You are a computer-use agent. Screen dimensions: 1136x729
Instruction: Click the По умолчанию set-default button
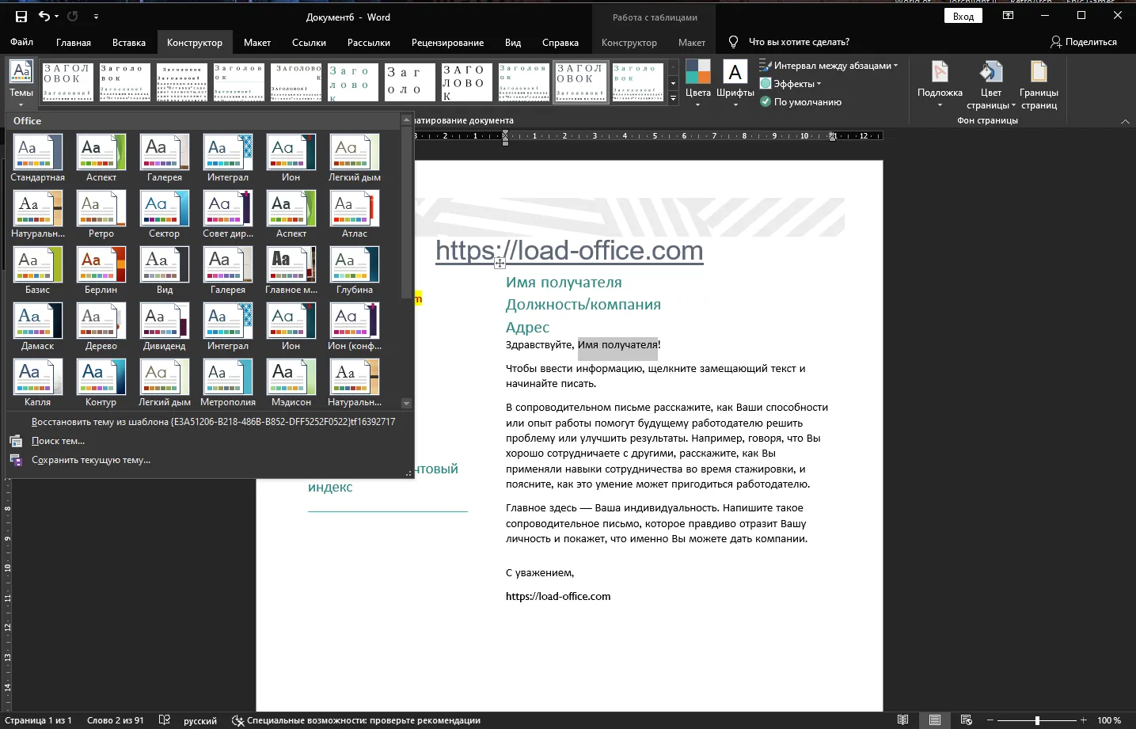coord(801,102)
